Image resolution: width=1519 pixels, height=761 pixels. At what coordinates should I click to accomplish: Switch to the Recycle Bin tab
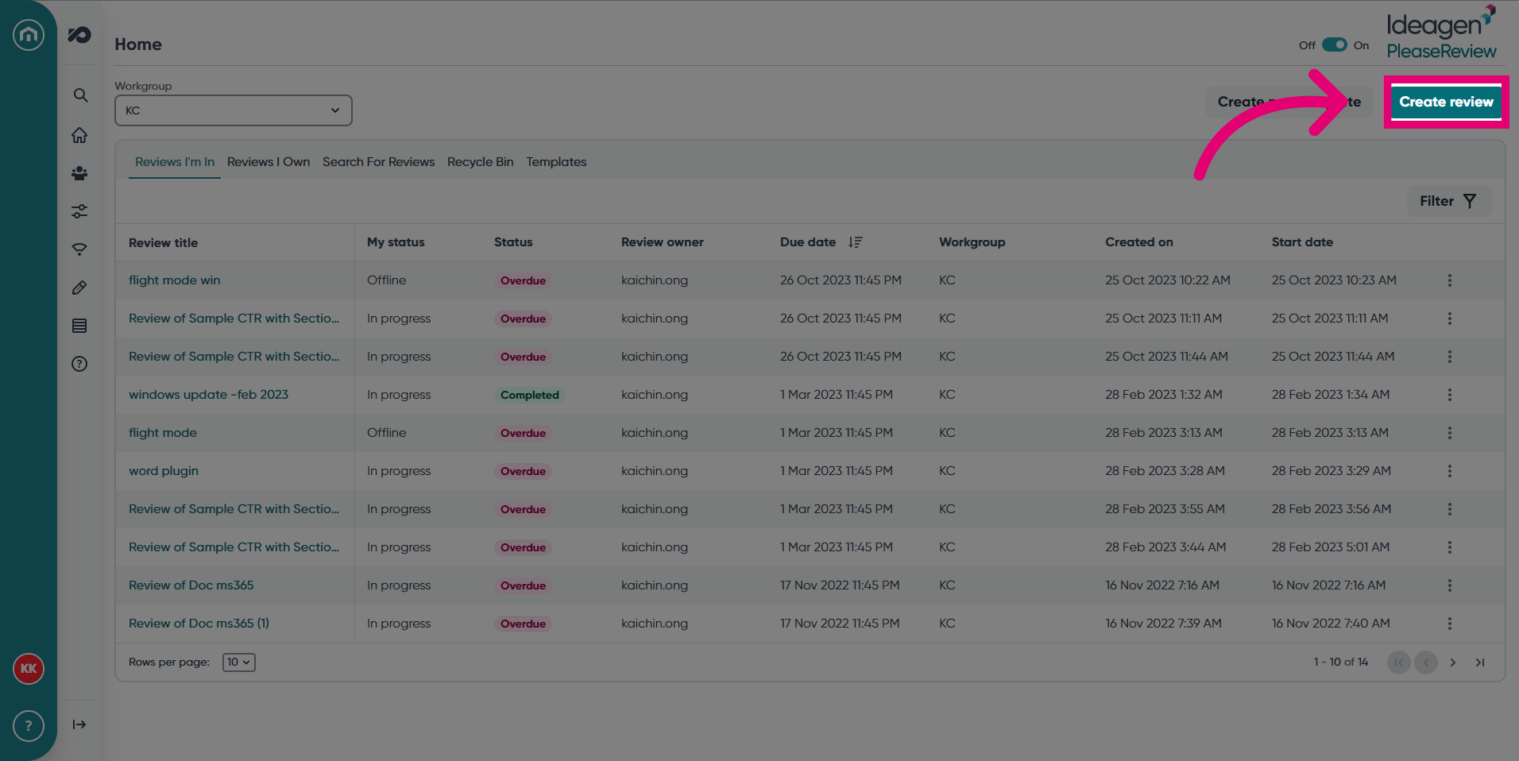[x=481, y=162]
